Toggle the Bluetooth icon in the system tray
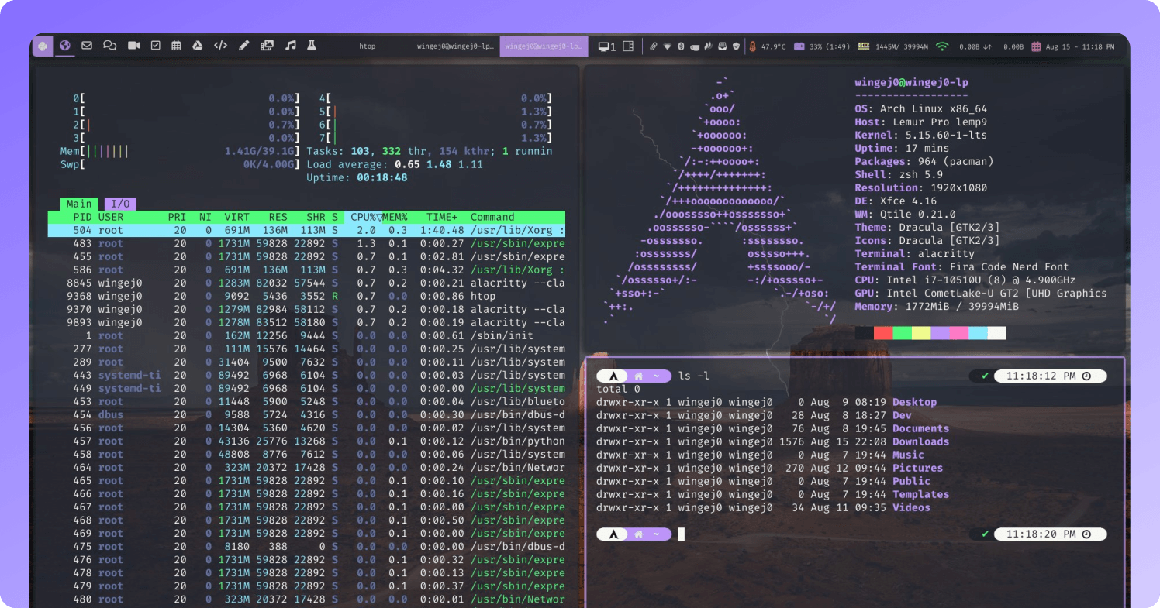Image resolution: width=1160 pixels, height=608 pixels. pyautogui.click(x=681, y=46)
